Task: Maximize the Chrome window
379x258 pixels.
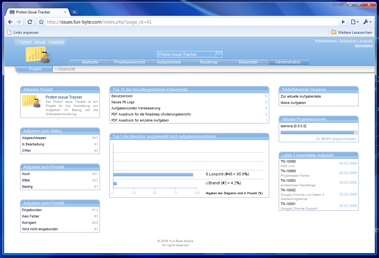Action: coord(358,4)
